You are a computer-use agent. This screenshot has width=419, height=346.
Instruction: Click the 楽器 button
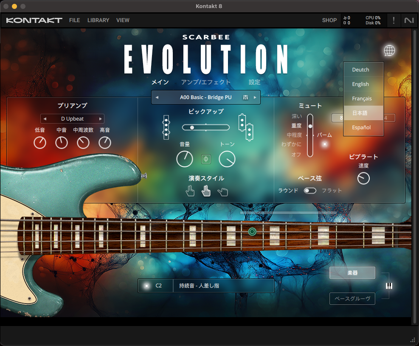[x=352, y=273]
